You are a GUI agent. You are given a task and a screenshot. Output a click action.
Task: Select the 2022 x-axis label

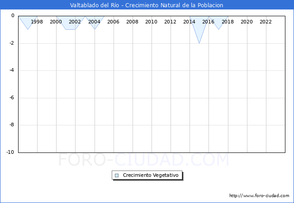(266, 22)
